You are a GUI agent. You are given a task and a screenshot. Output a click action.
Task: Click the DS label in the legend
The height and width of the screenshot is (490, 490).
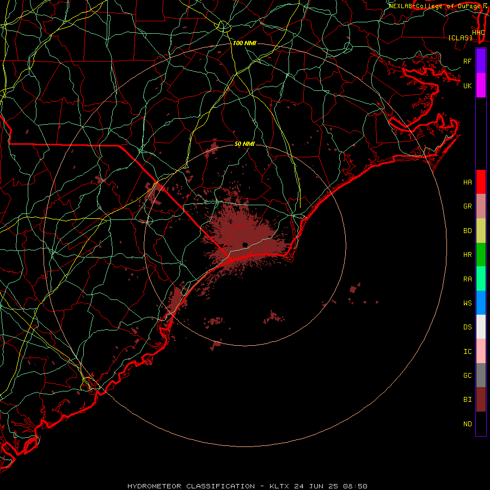[468, 327]
